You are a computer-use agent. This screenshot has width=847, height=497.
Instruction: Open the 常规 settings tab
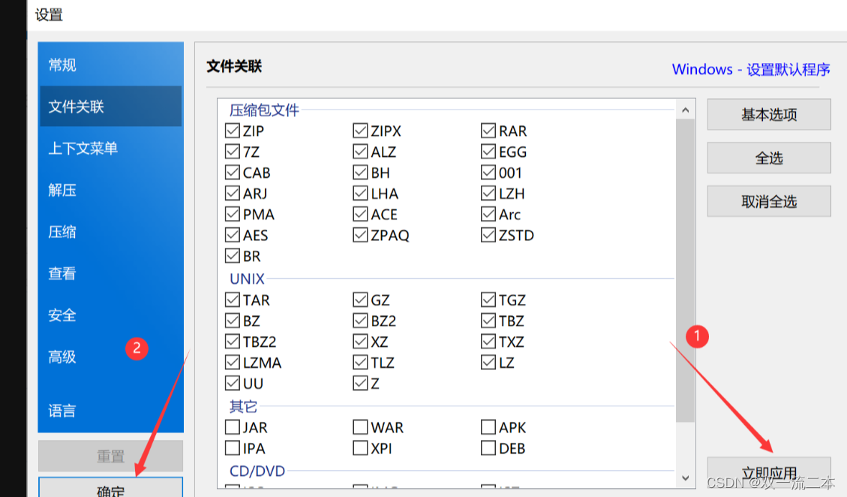click(111, 65)
